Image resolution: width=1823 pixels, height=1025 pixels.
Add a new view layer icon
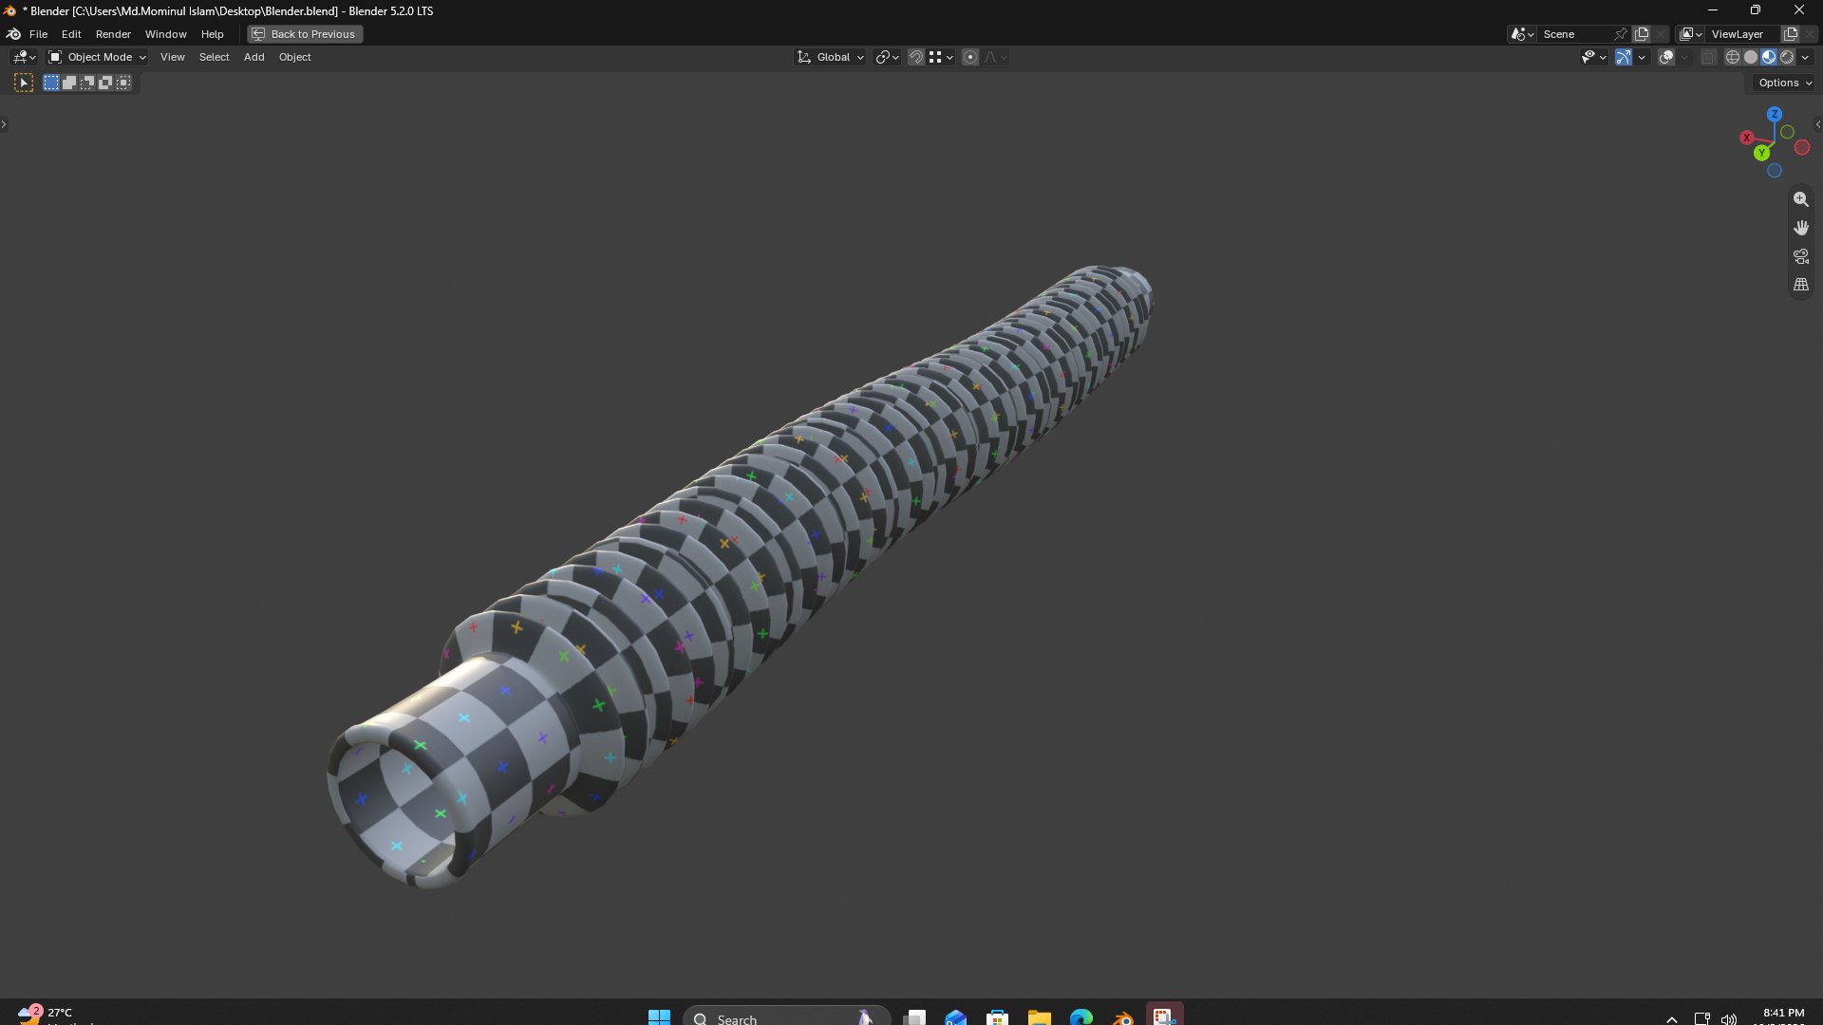(1791, 34)
